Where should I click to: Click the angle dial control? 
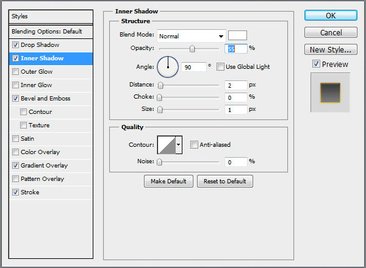(x=168, y=66)
